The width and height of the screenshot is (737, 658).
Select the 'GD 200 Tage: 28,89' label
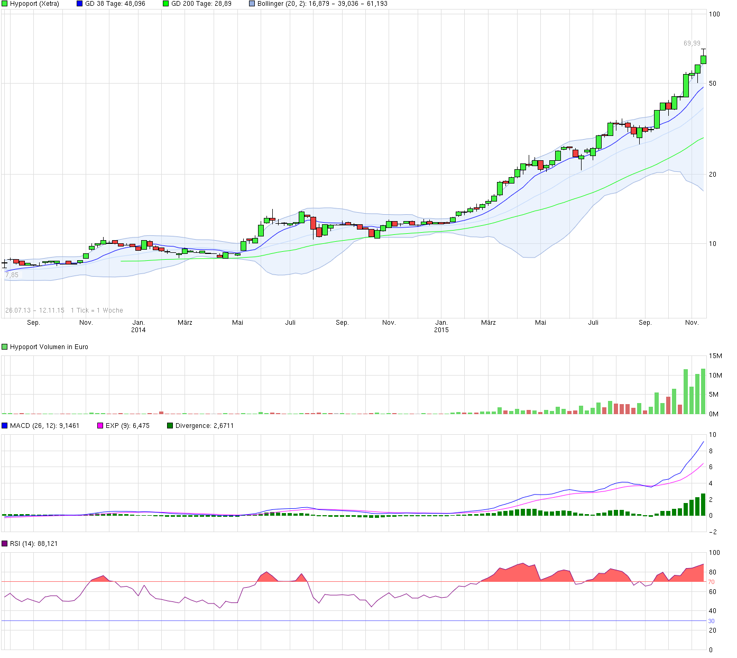pyautogui.click(x=201, y=4)
